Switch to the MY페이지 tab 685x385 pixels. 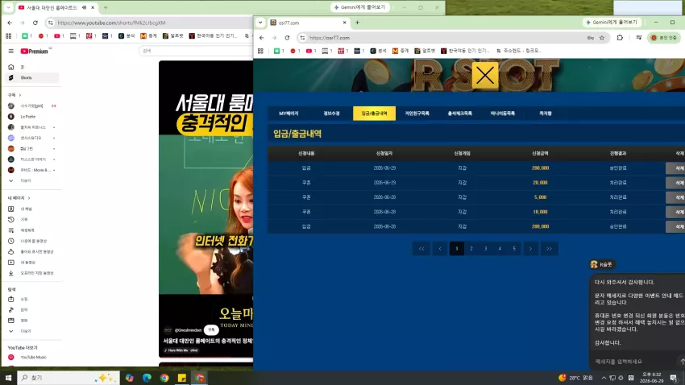click(289, 114)
